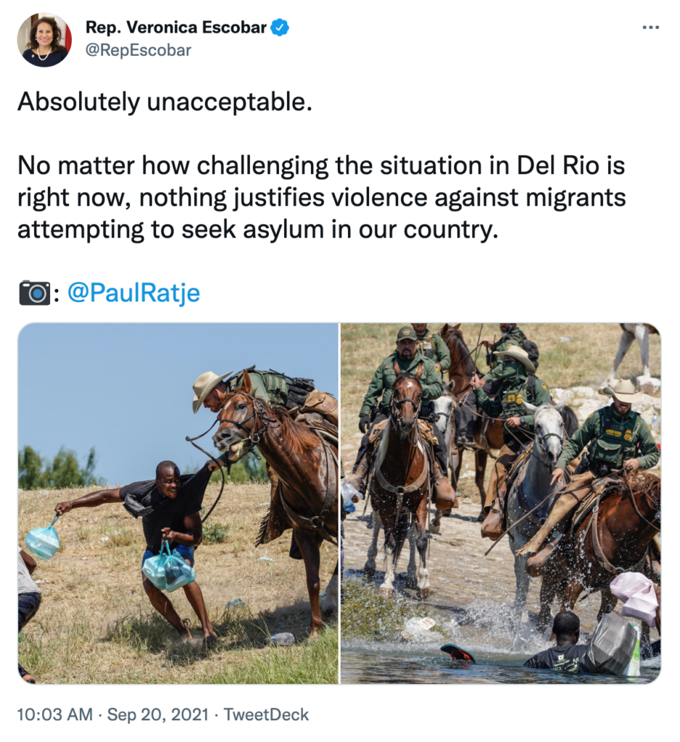Open the 10:03 AM timestamp link
Image resolution: width=680 pixels, height=742 pixels.
point(55,714)
